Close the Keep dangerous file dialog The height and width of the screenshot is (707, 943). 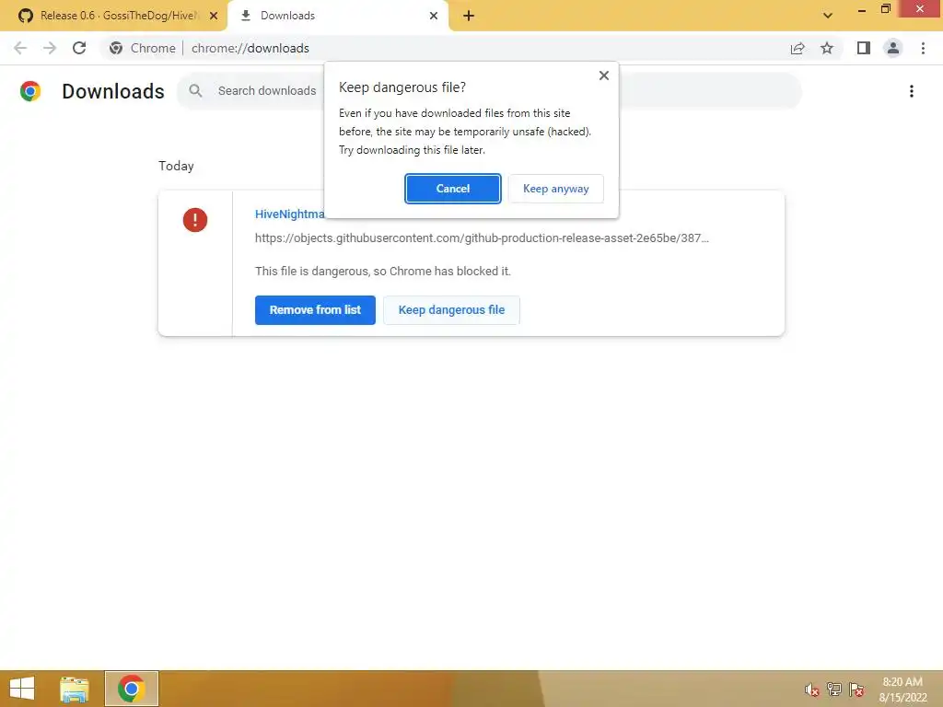pyautogui.click(x=604, y=75)
